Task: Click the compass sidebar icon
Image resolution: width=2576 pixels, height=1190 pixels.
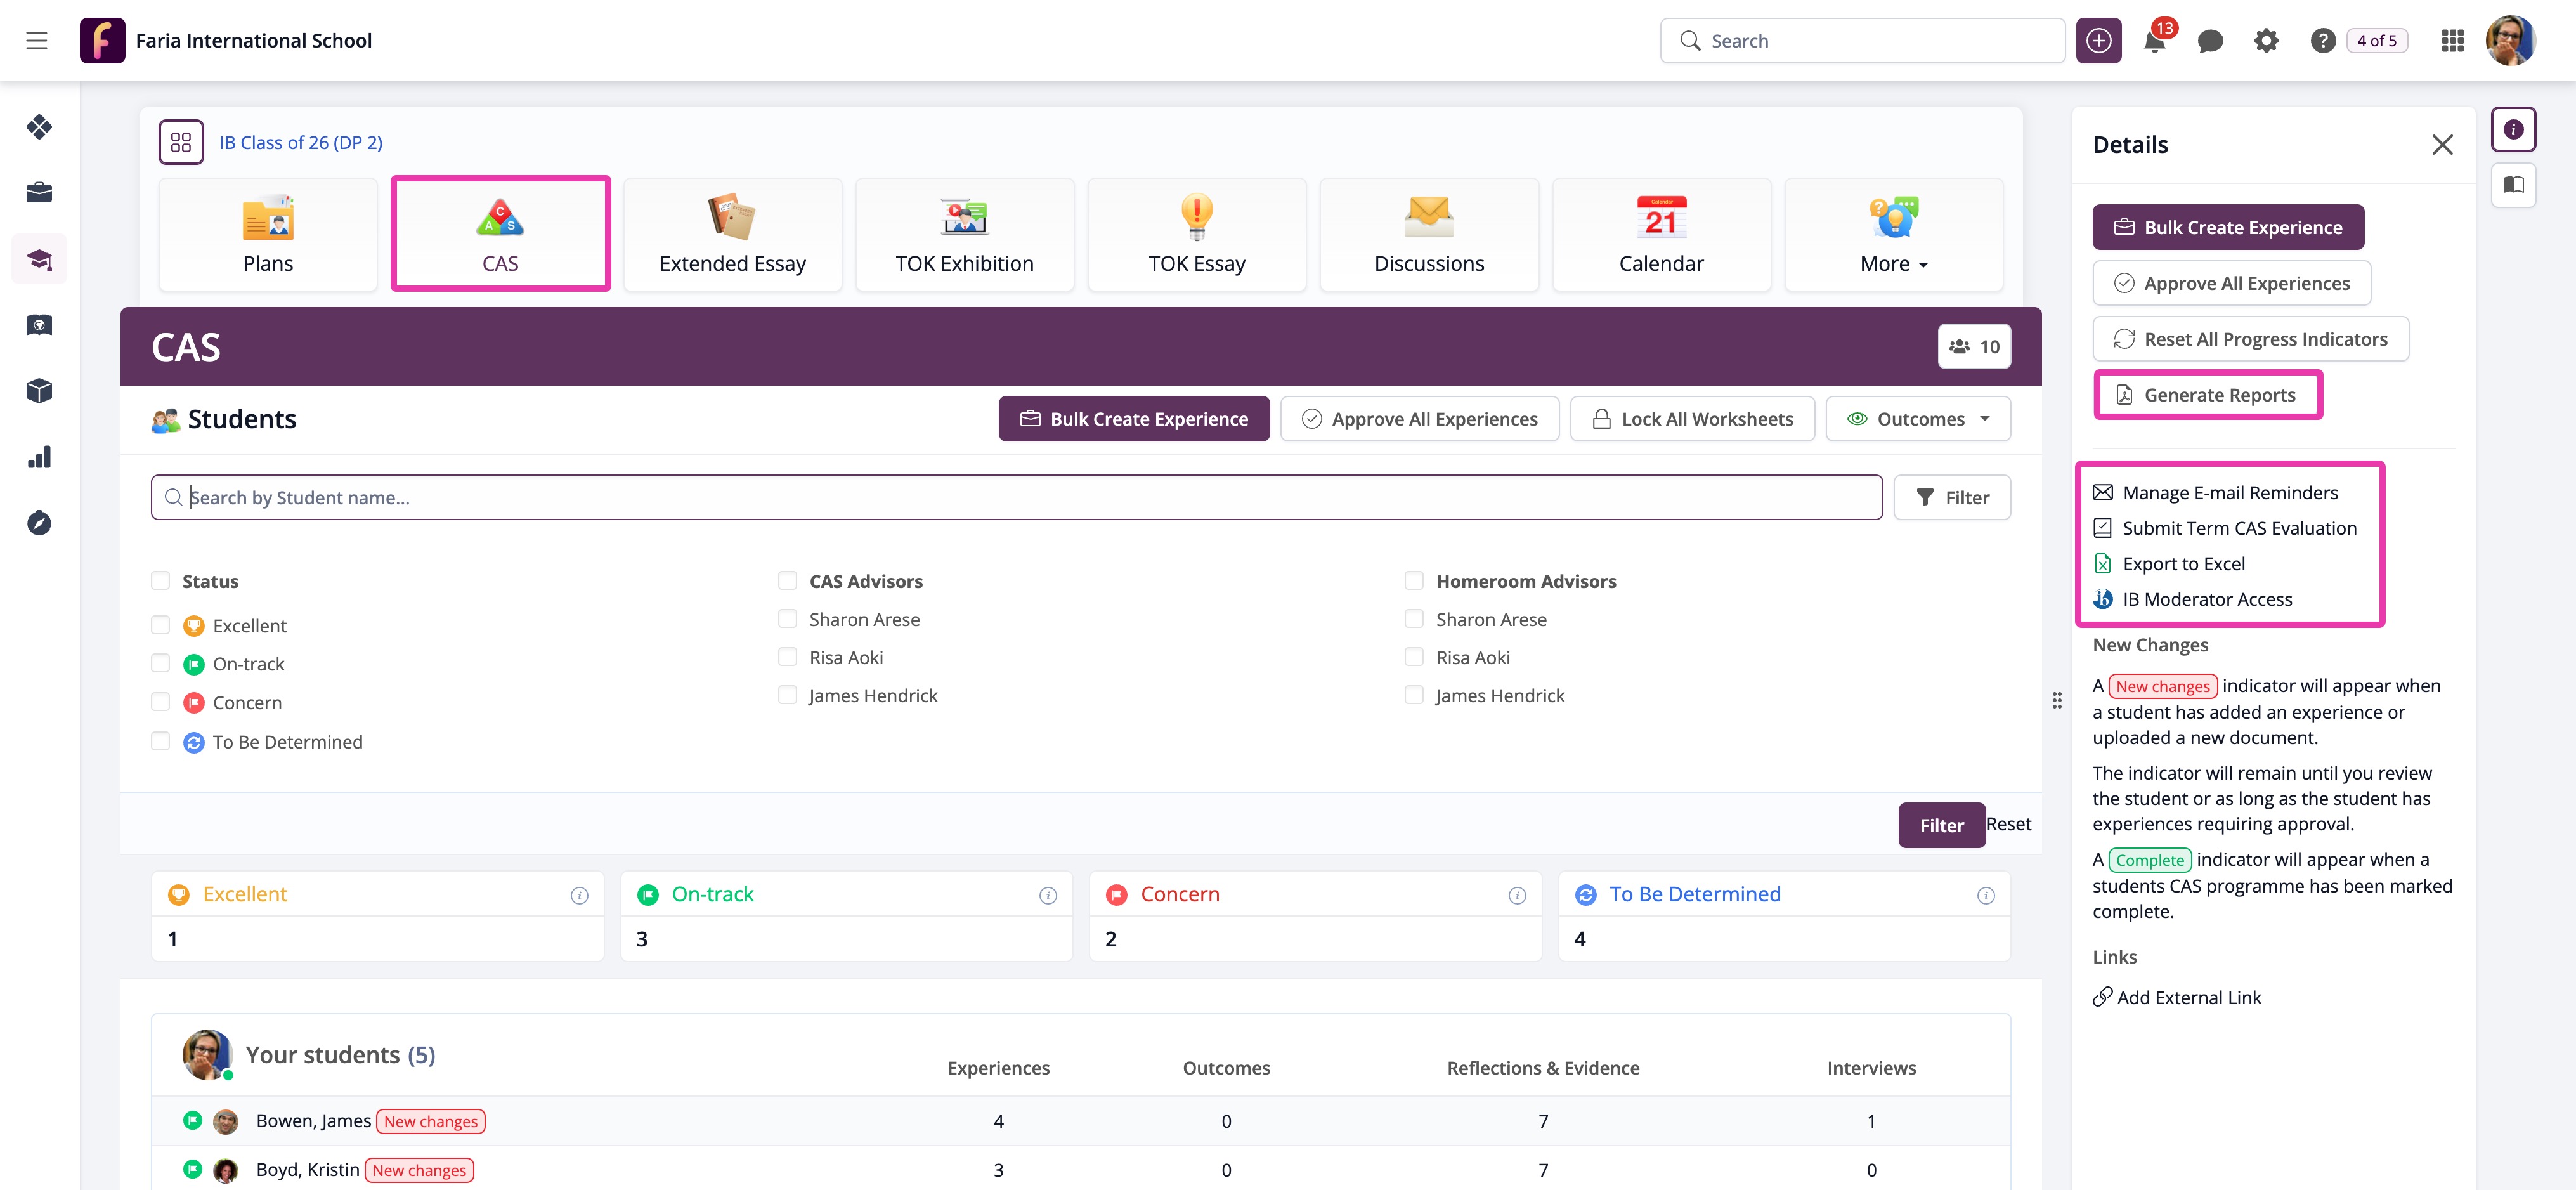Action: [39, 523]
